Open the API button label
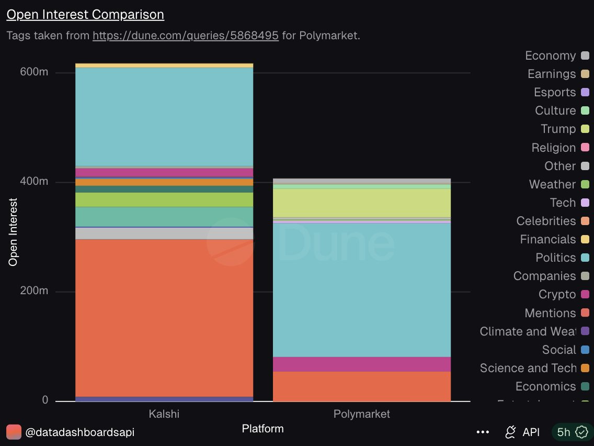The image size is (594, 446). point(531,432)
